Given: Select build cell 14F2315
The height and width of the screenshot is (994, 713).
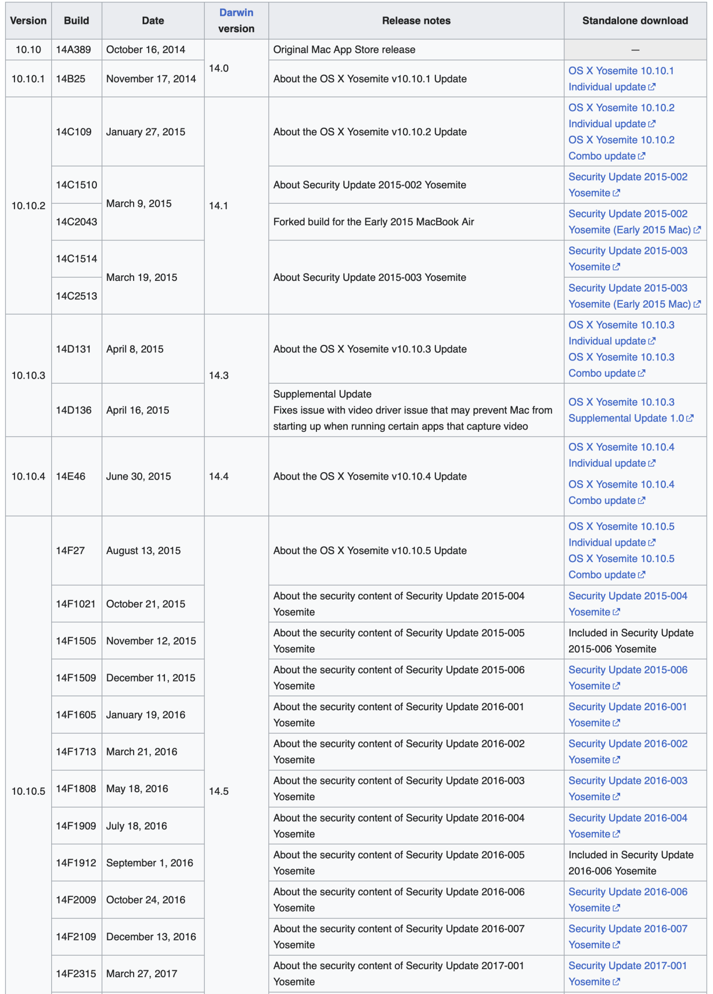Looking at the screenshot, I should click(x=77, y=974).
